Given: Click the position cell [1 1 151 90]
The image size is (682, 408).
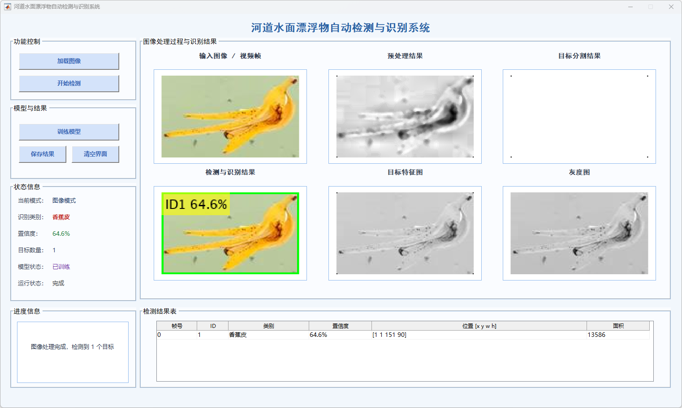Looking at the screenshot, I should 389,335.
